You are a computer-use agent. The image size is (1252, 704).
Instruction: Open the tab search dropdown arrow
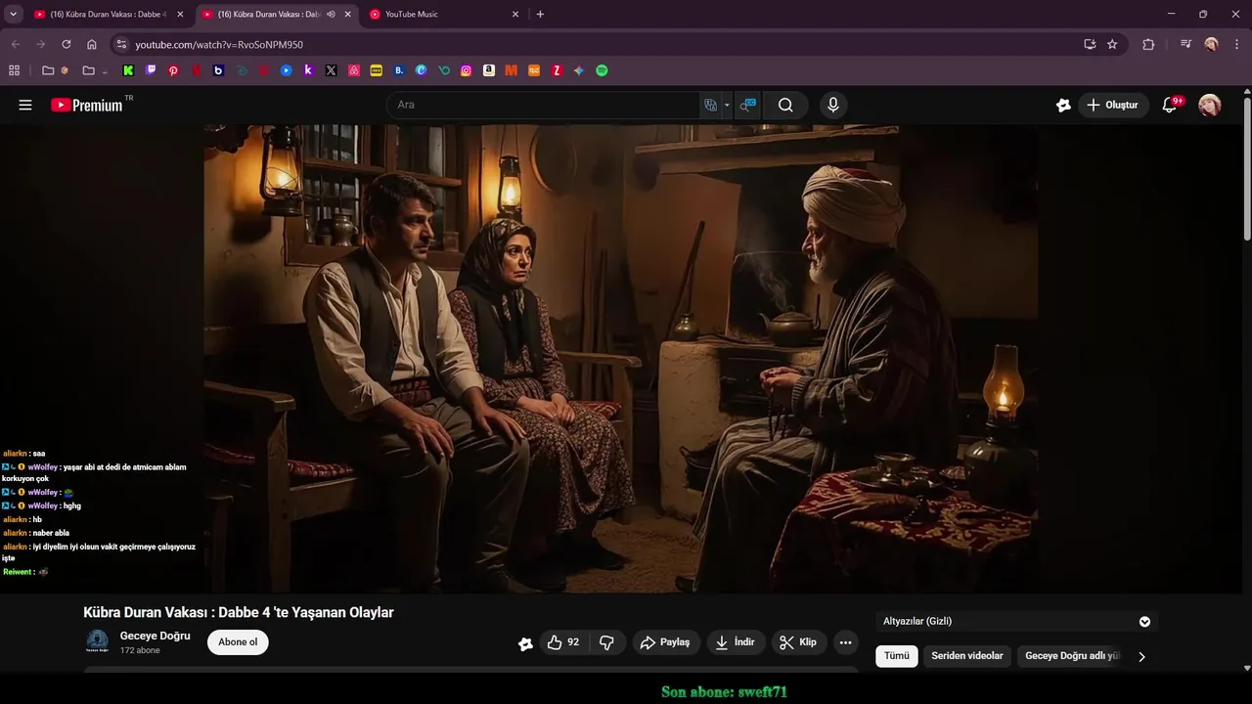pyautogui.click(x=13, y=15)
